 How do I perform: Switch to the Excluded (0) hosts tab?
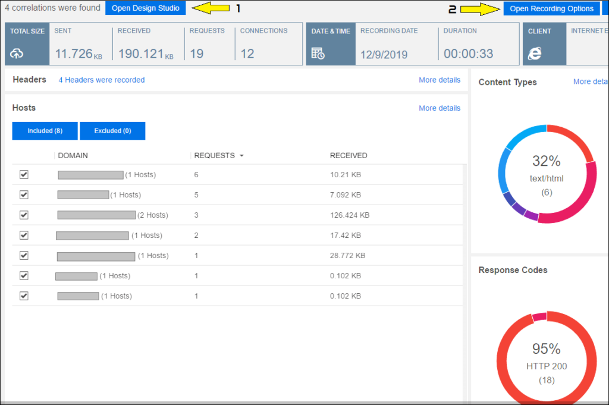(x=112, y=131)
